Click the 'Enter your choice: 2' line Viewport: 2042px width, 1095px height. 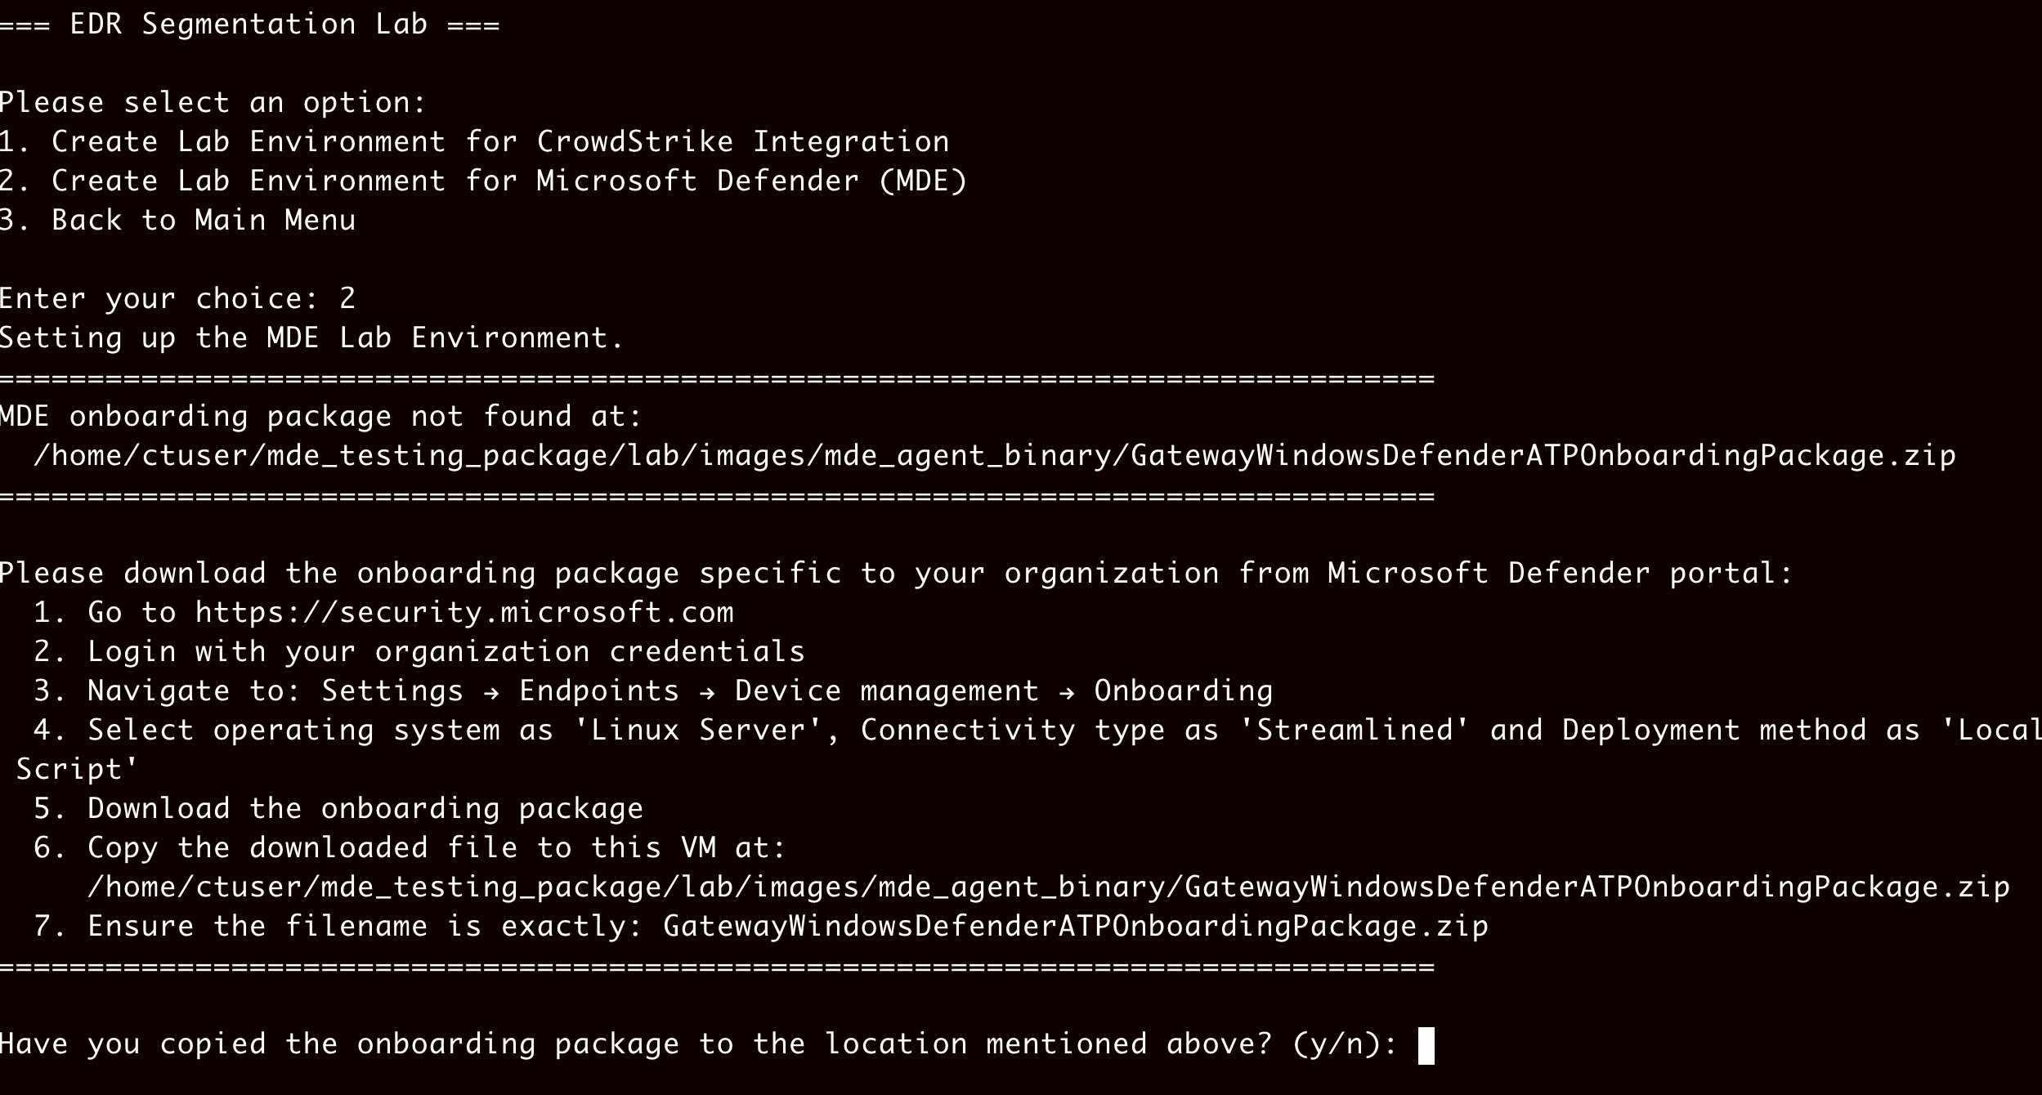point(178,299)
